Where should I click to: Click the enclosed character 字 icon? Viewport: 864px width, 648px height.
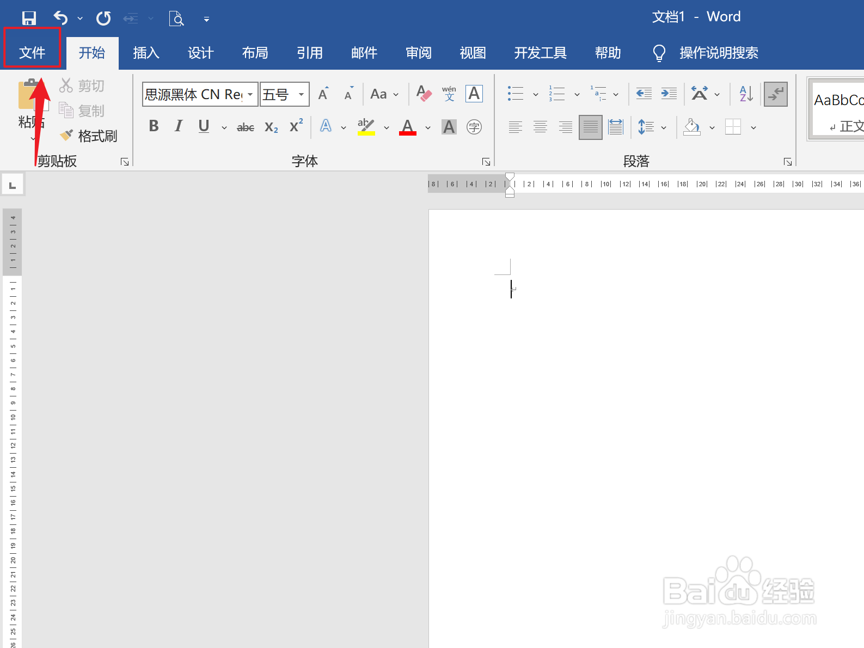474,127
